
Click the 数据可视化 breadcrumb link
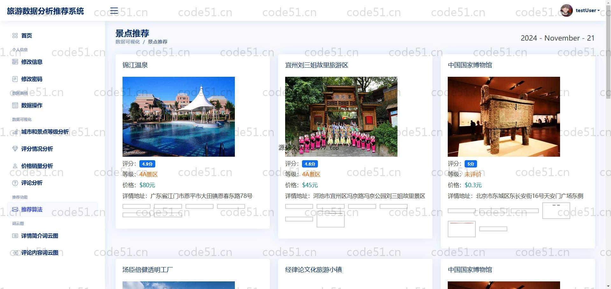(x=128, y=42)
